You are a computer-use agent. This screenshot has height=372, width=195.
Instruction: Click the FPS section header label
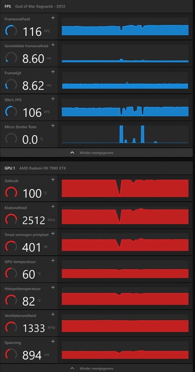7,7
